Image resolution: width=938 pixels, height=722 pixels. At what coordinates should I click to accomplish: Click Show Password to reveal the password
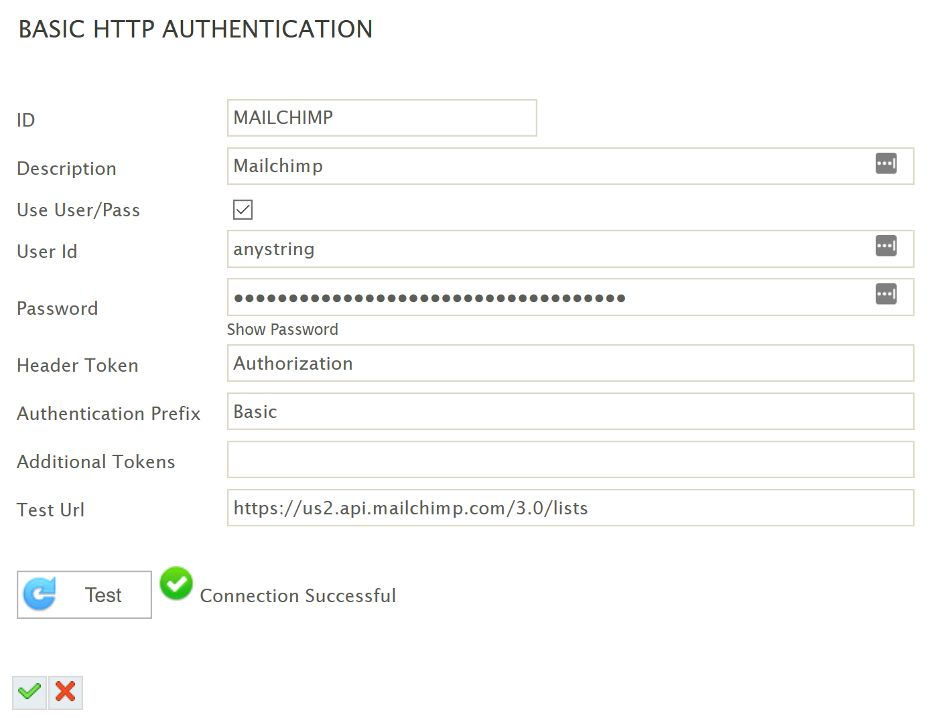[x=282, y=329]
